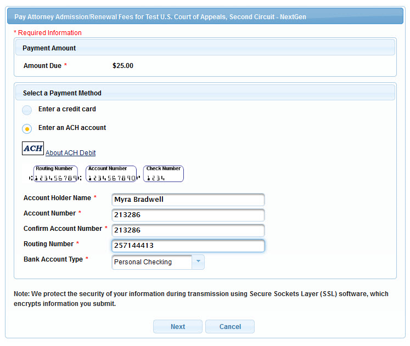The image size is (410, 346).
Task: Focus the Account Holder Name field
Action: click(x=188, y=200)
